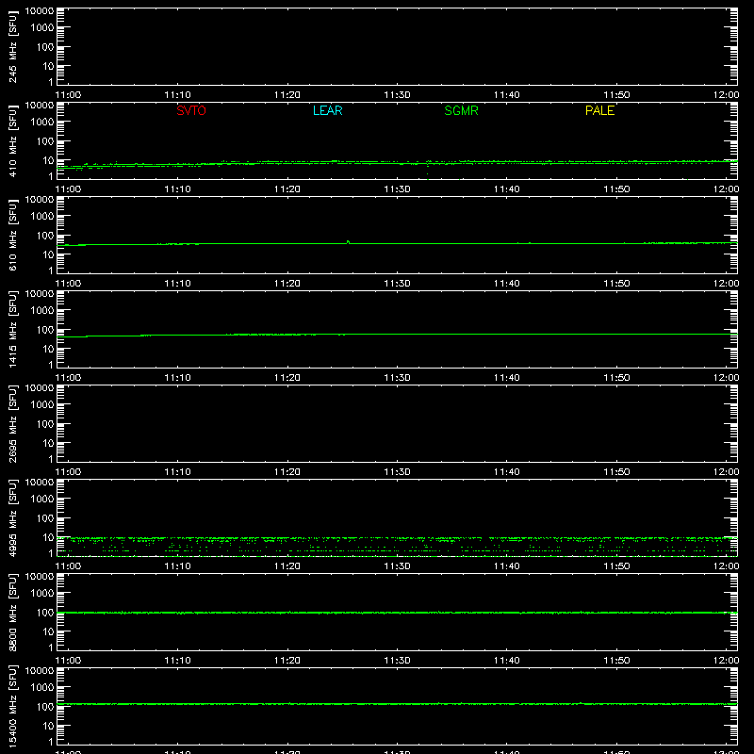Viewport: 754px width, 754px height.
Task: Click the 1000 y-axis label of 2695 MHz panel
Action: coord(42,405)
